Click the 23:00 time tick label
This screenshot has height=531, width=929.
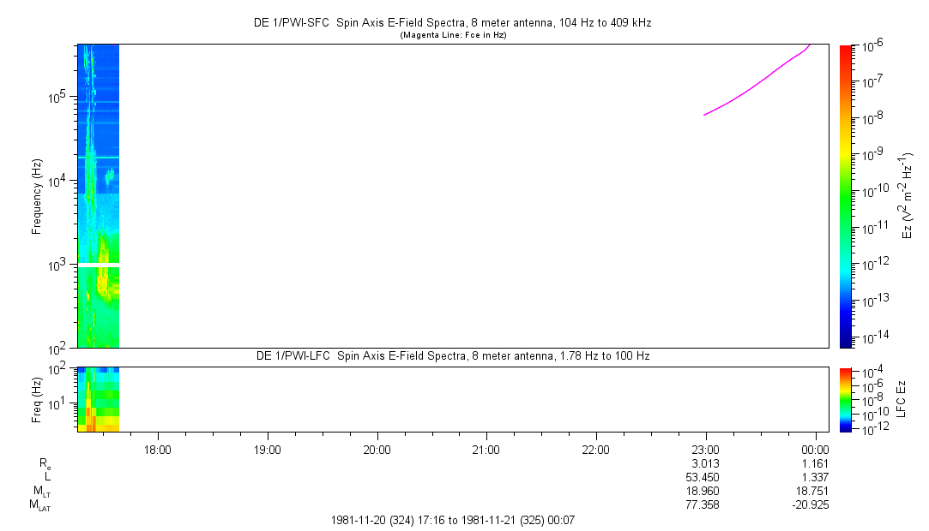pyautogui.click(x=705, y=450)
